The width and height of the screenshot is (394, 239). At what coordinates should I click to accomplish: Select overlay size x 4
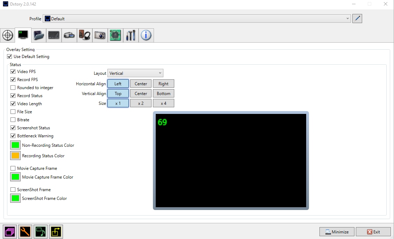pyautogui.click(x=163, y=103)
